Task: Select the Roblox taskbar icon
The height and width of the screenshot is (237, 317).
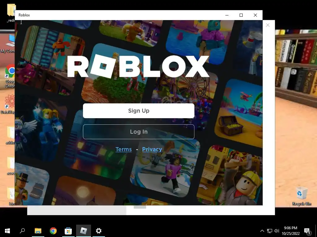Action: pos(84,231)
